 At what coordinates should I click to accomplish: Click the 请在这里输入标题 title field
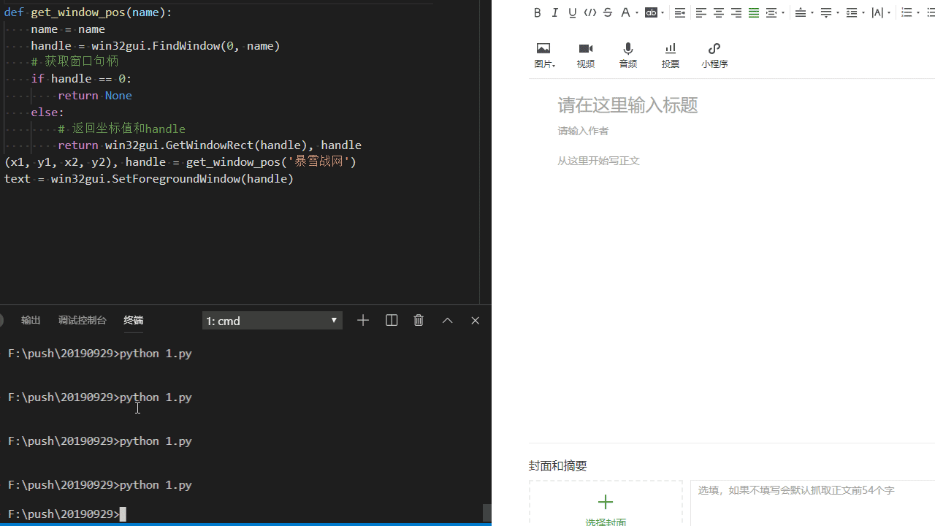[x=627, y=105]
